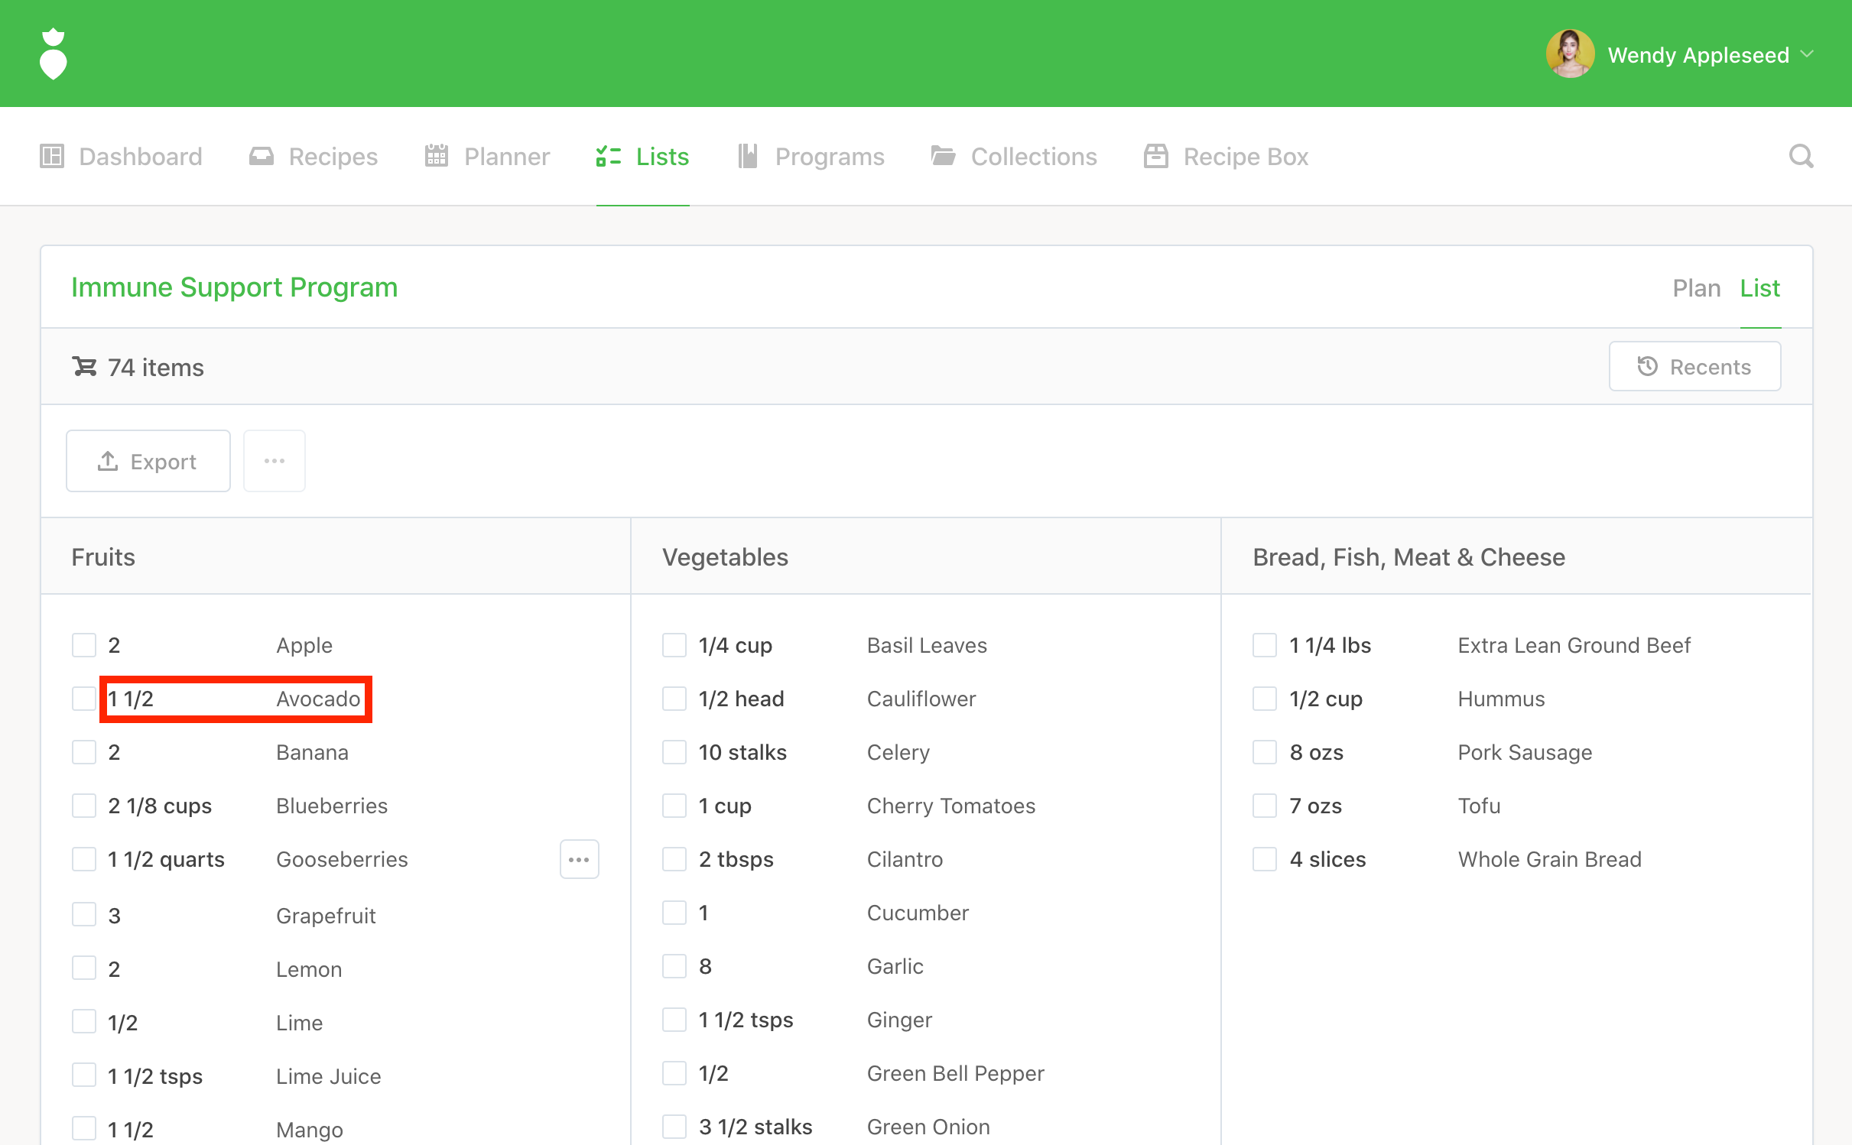The width and height of the screenshot is (1852, 1145).
Task: Click the app logo in the header
Action: coord(53,54)
